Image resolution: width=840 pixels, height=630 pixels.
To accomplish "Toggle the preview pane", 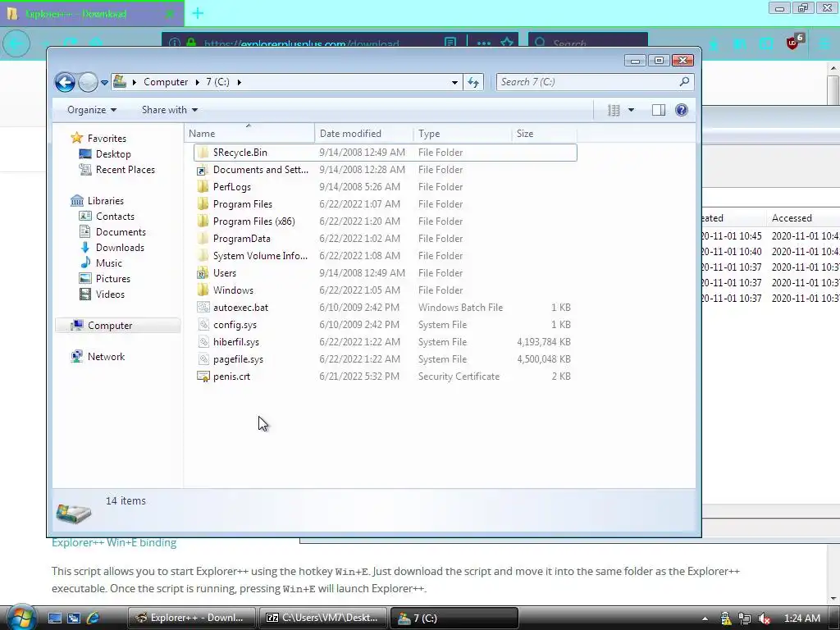I will (x=659, y=110).
